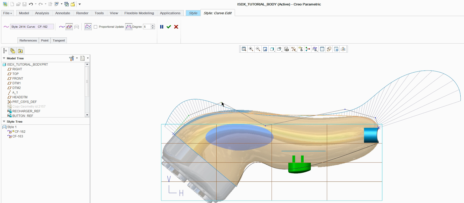Click the Show All Views icon

click(322, 49)
